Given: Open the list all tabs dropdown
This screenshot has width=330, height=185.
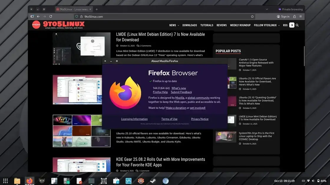Looking at the screenshot, I should pos(267,9).
